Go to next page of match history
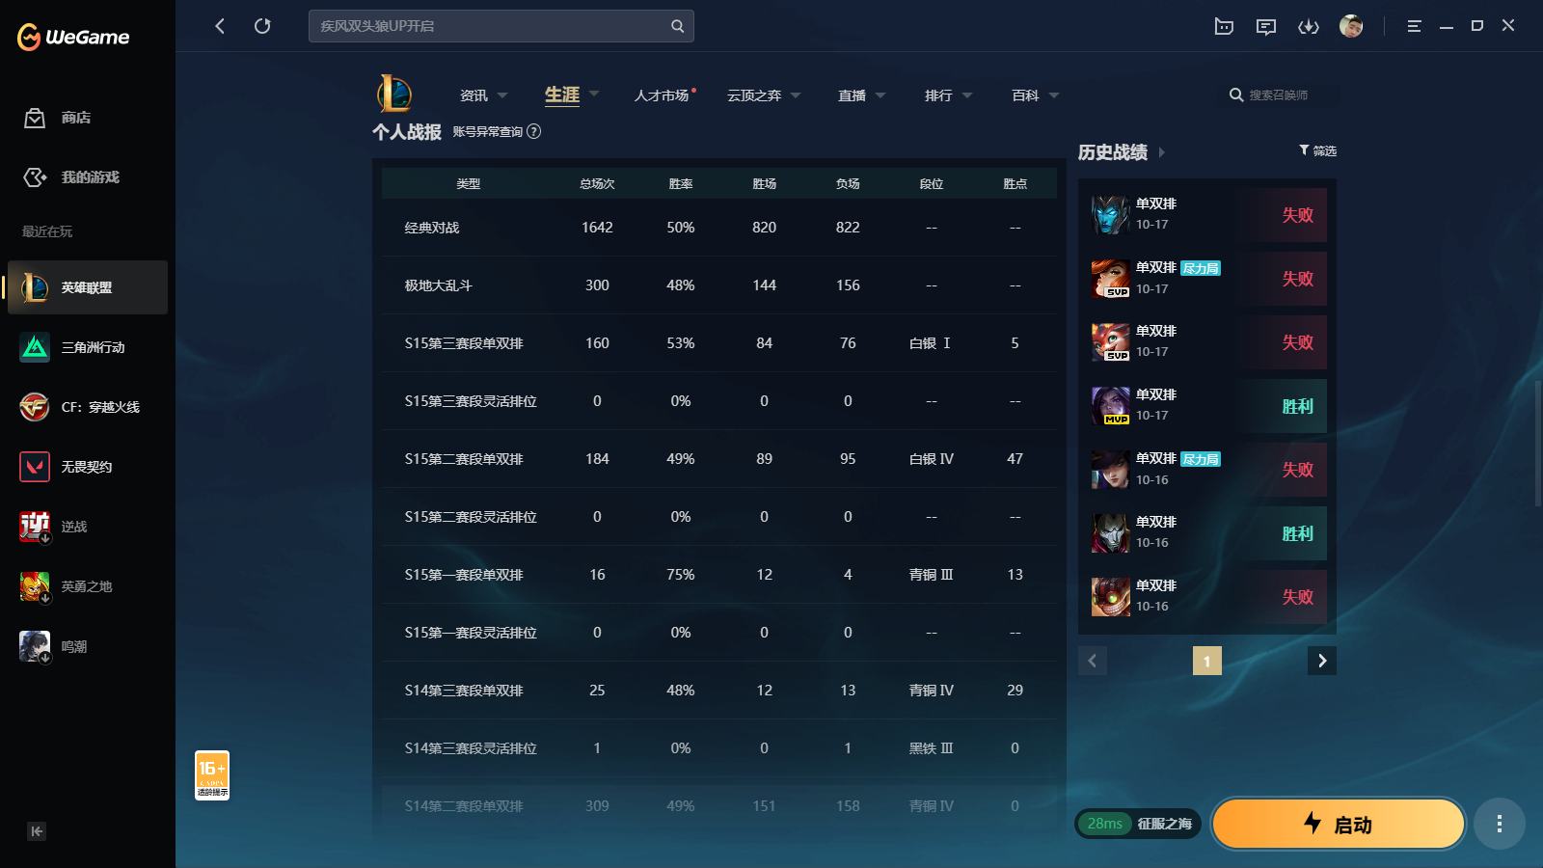The height and width of the screenshot is (868, 1543). [x=1322, y=661]
